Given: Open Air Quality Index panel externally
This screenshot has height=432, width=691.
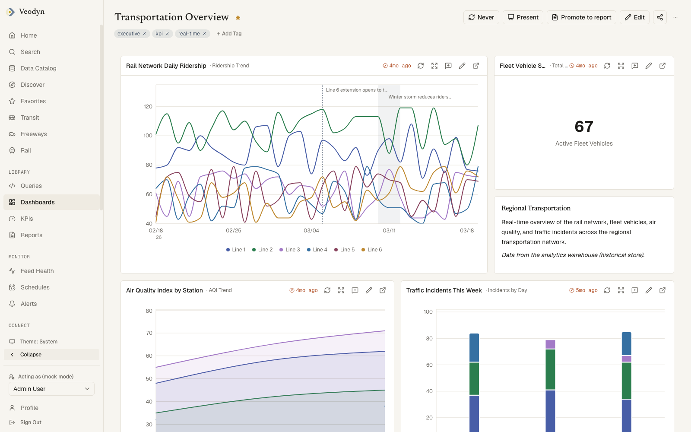Looking at the screenshot, I should (x=383, y=290).
